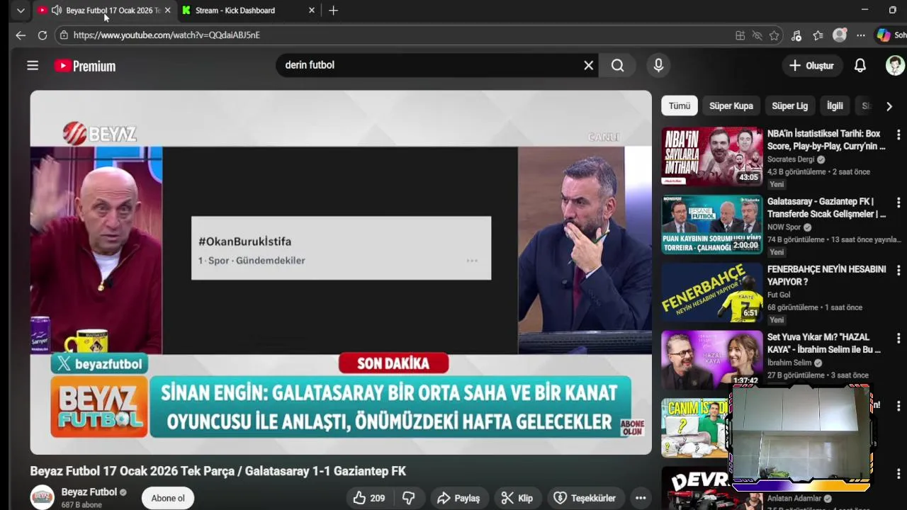Clear the search box with the X
Image resolution: width=907 pixels, height=510 pixels.
(588, 65)
